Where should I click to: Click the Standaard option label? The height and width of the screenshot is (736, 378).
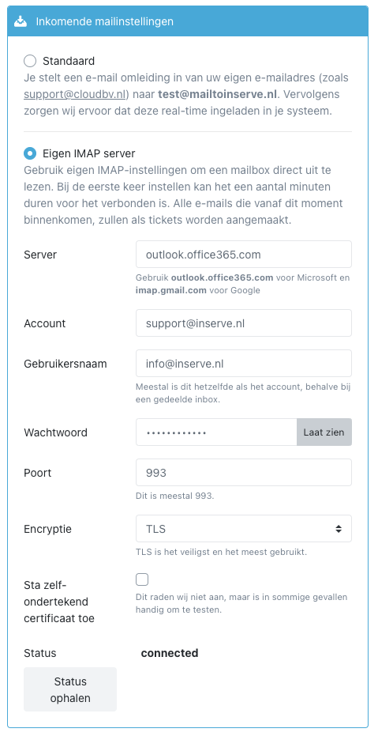click(69, 61)
